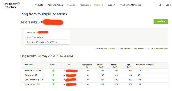The width and height of the screenshot is (172, 91).
Task: Click response time 182 for Johannesburg
Action: click(x=139, y=80)
